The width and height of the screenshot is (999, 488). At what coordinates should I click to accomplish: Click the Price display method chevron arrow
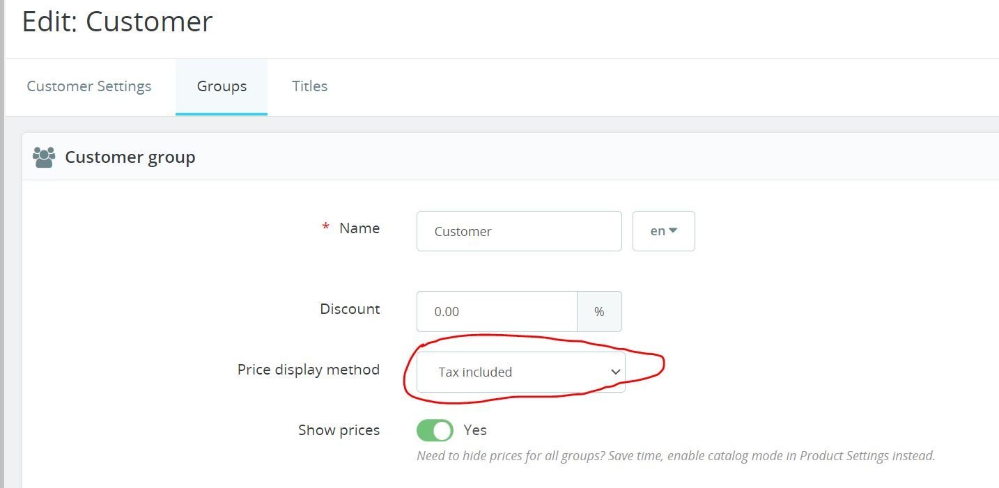[615, 372]
